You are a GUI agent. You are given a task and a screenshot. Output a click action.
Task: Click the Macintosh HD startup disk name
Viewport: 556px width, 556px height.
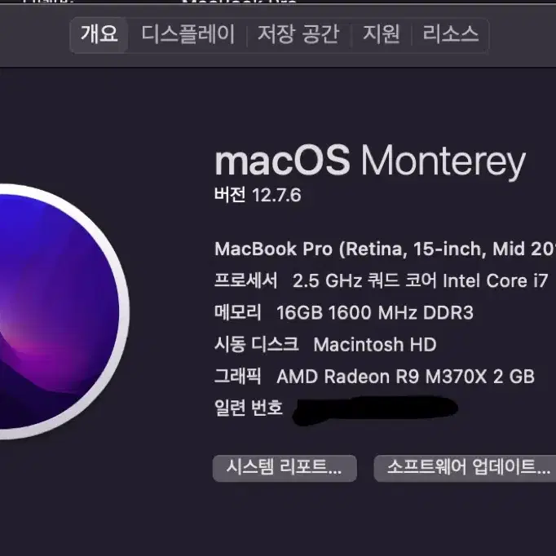(x=375, y=345)
